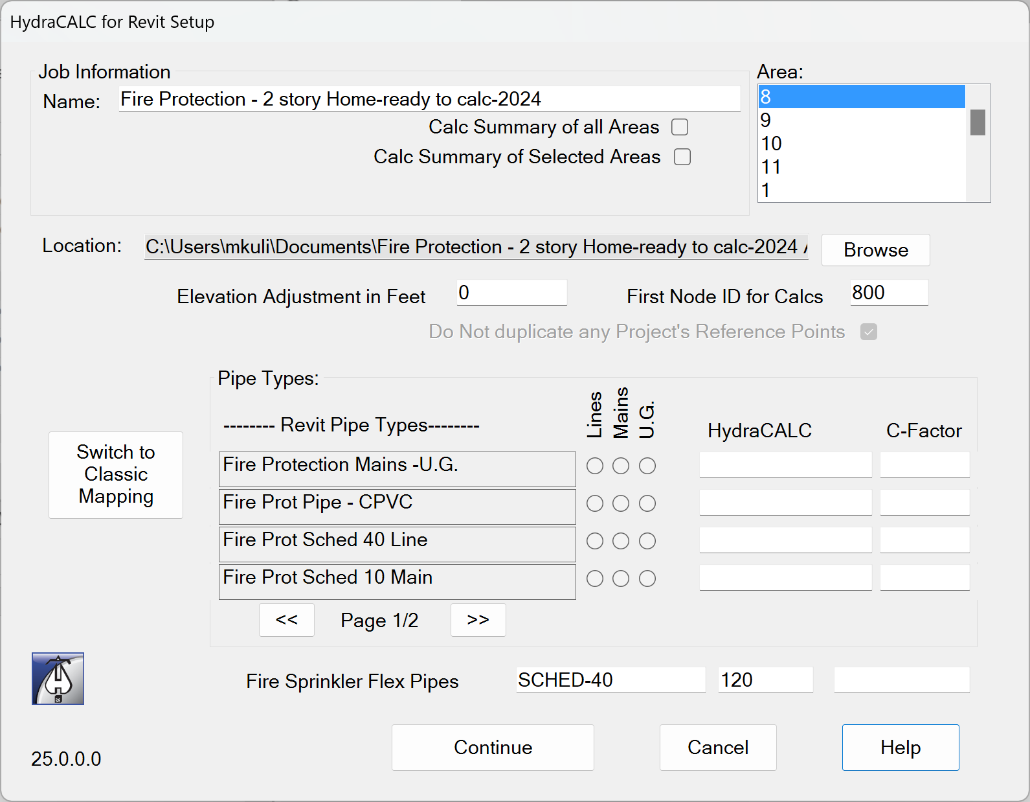Enable Calc Summary of all Areas checkbox
Screen dimensions: 1030x802
(x=680, y=127)
